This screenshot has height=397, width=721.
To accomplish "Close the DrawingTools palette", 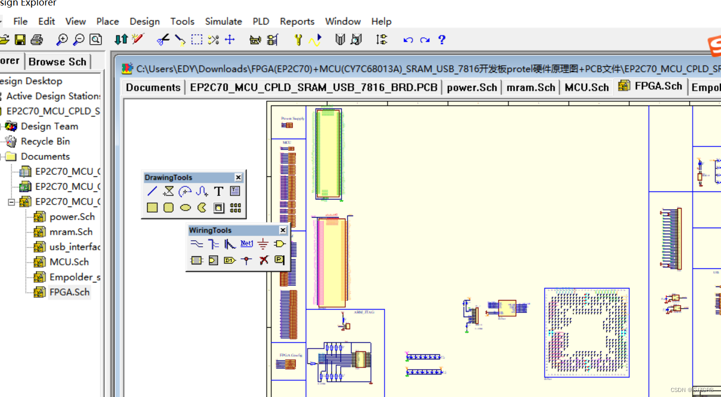I will click(238, 177).
